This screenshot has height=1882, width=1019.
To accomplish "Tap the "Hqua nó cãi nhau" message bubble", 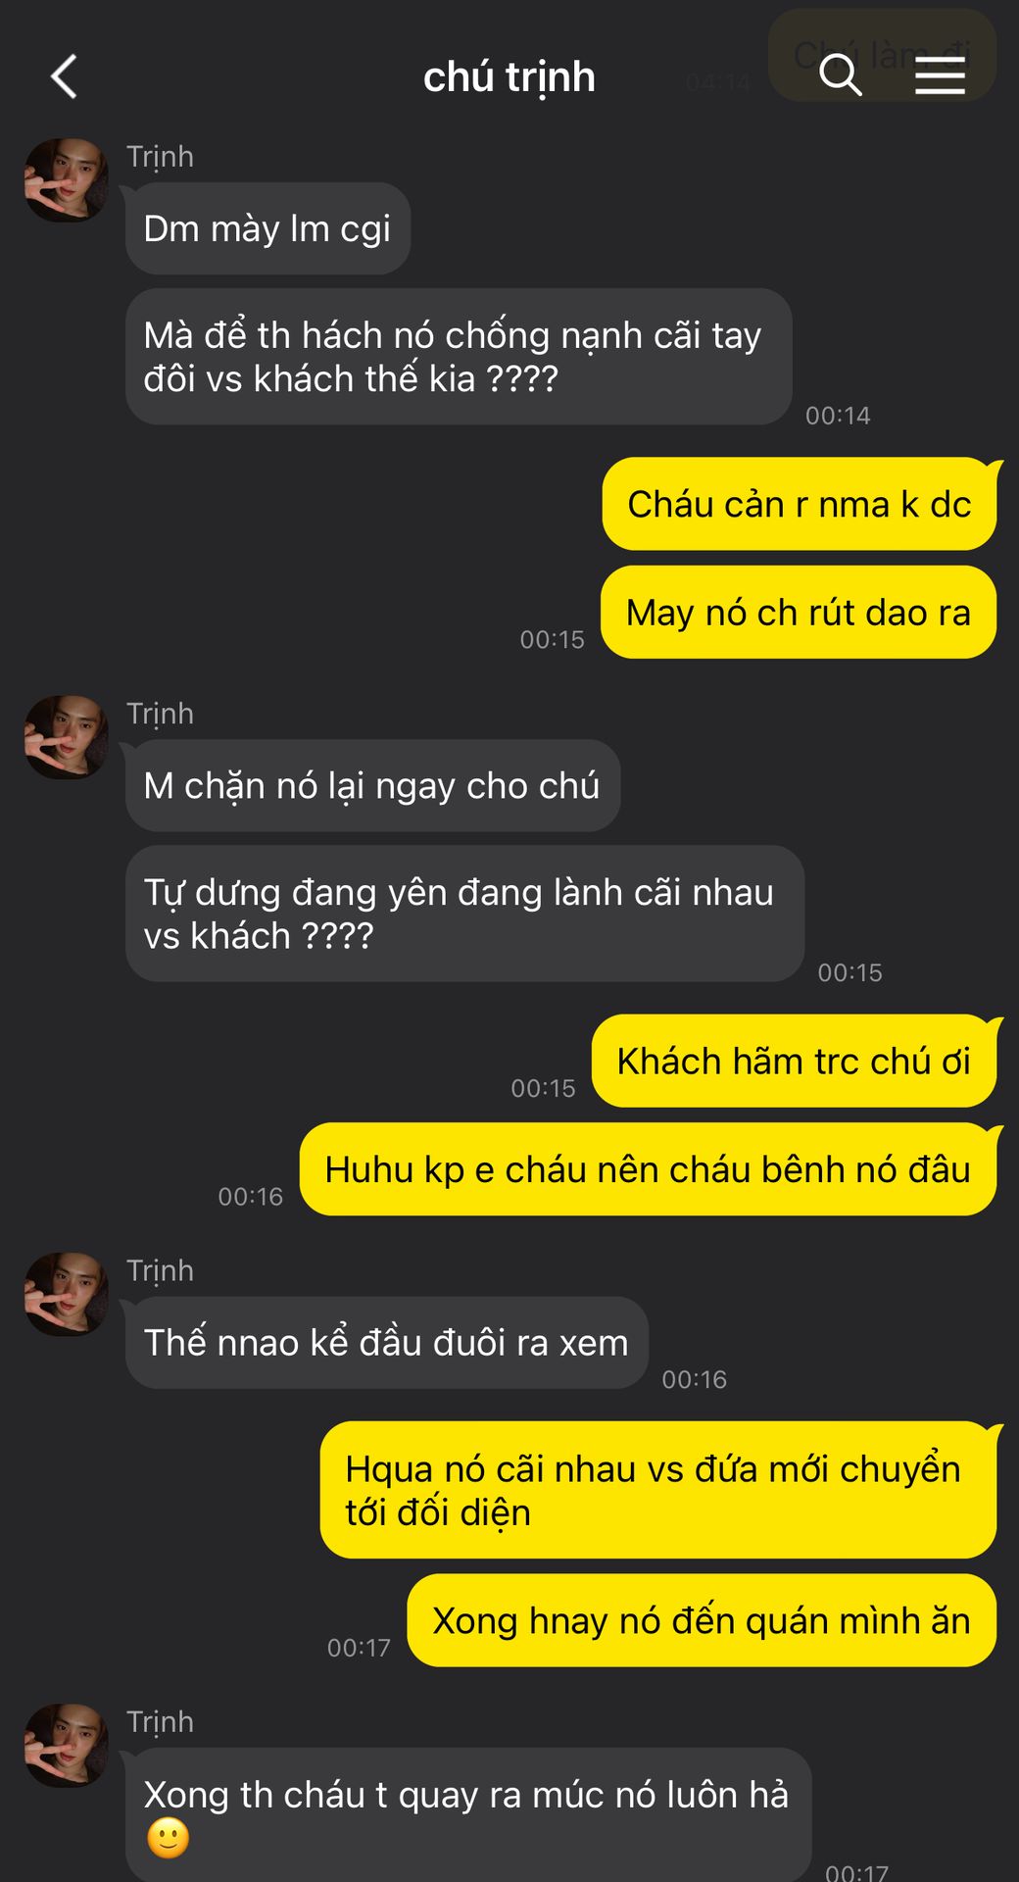I will pyautogui.click(x=658, y=1490).
